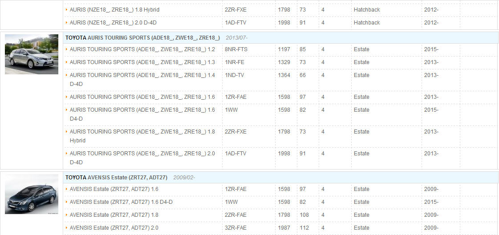Select engine code 2ZR-FXE in Touring Sports Hybrid row
Screen dimensions: 499x235
coord(235,132)
